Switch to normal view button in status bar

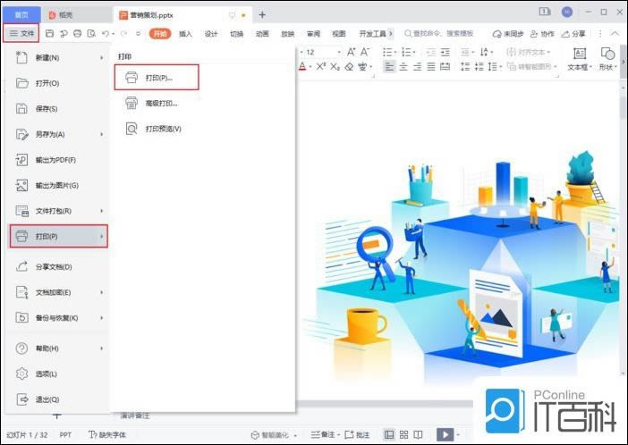tap(390, 434)
